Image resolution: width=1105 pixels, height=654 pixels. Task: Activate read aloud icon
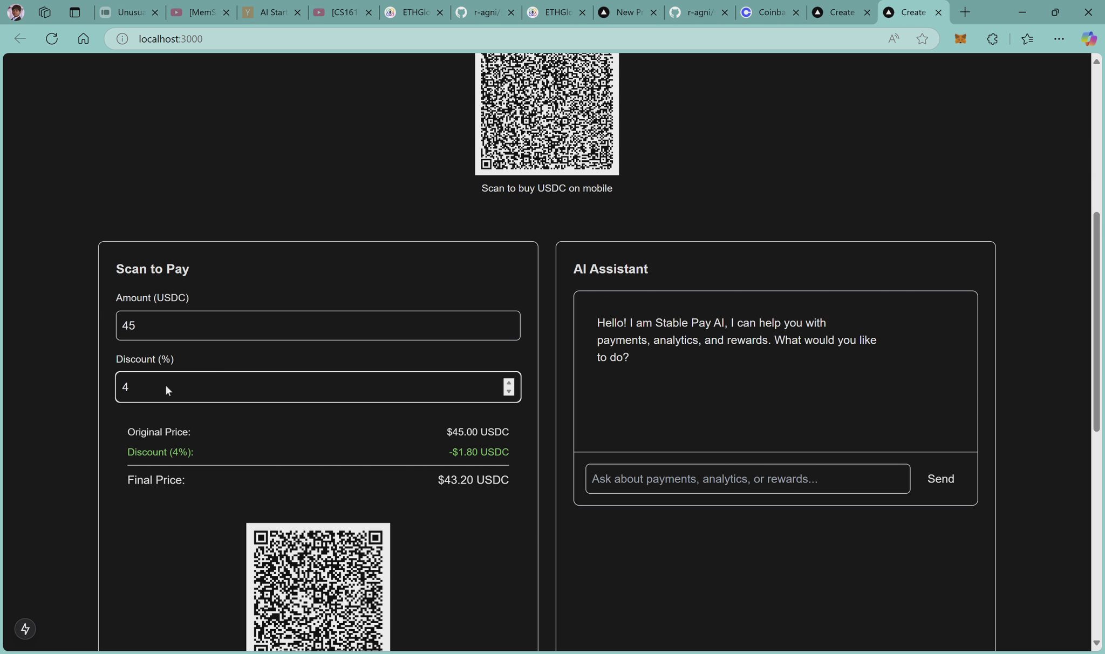coord(893,38)
